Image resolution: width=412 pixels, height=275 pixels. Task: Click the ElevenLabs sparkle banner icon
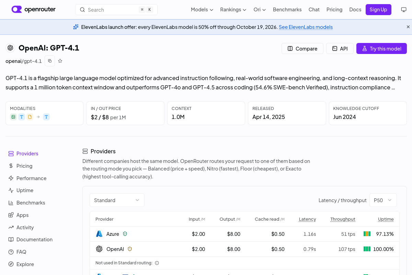76,27
